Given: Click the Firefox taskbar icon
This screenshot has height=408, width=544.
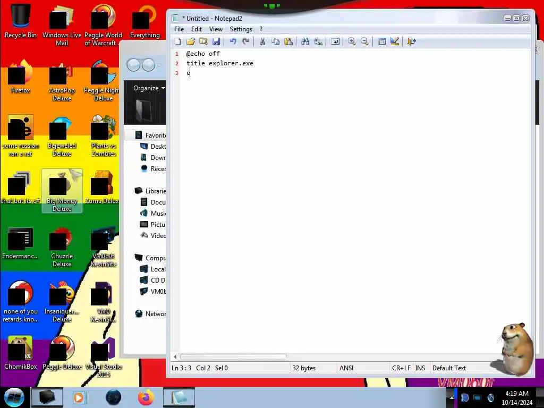Looking at the screenshot, I should (x=146, y=397).
